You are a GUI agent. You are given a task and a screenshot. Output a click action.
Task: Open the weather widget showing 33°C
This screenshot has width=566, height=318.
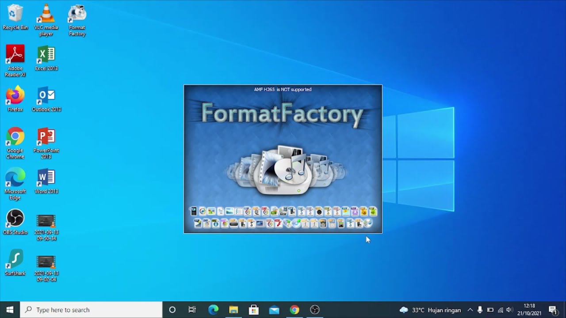tap(430, 310)
